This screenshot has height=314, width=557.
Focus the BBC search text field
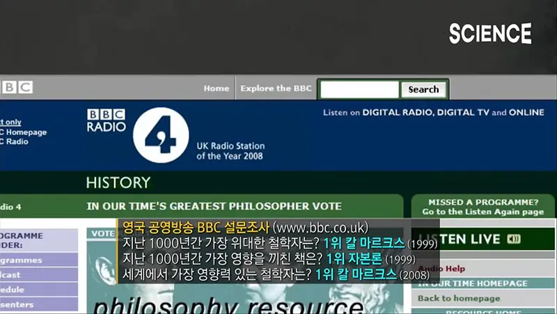click(x=359, y=90)
